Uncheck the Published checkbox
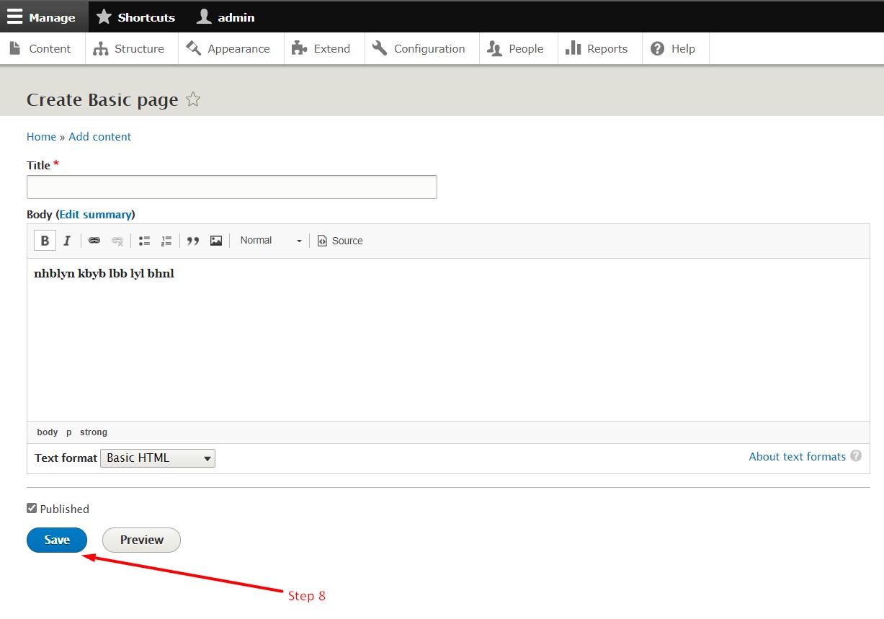The width and height of the screenshot is (884, 619). click(x=32, y=508)
